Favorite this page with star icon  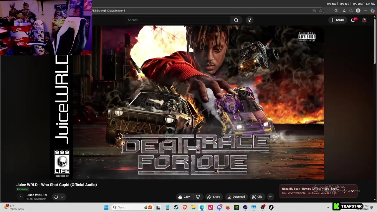[x=320, y=11]
